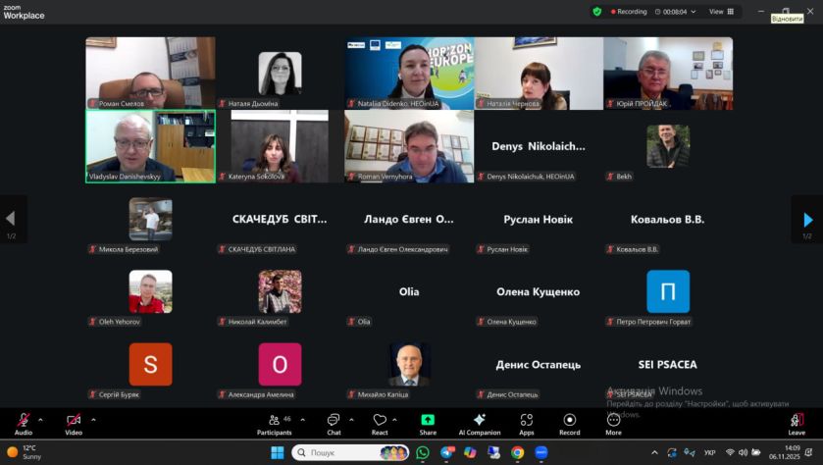The width and height of the screenshot is (823, 465).
Task: Open the Participants panel
Action: tap(274, 424)
